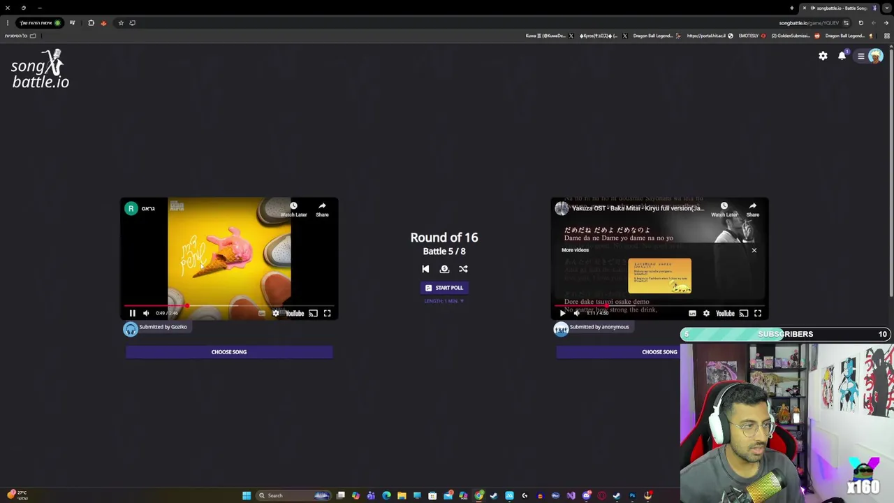The height and width of the screenshot is (503, 894).
Task: Choose the left song by Goziko
Action: point(229,352)
